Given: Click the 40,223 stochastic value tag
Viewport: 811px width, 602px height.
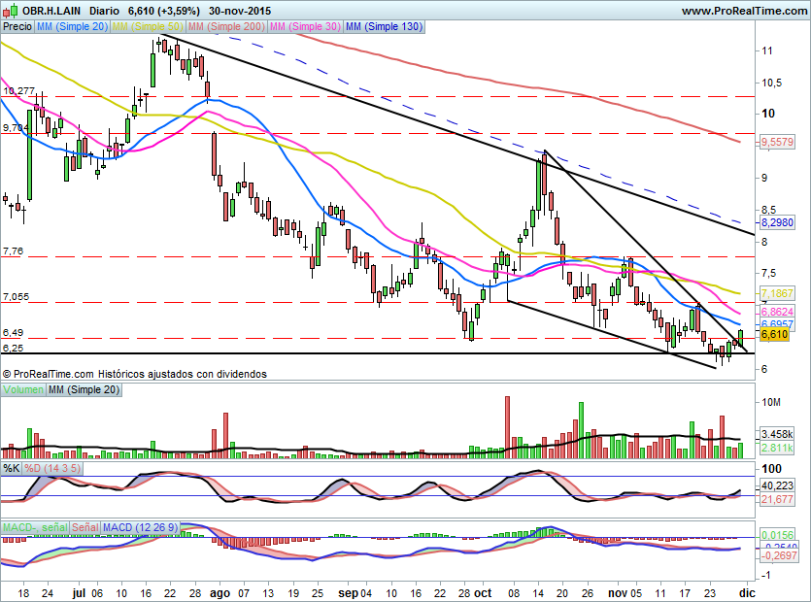Looking at the screenshot, I should tap(777, 485).
